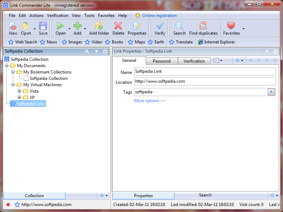
Task: Launch Internet Explorer browser button
Action: 216,42
